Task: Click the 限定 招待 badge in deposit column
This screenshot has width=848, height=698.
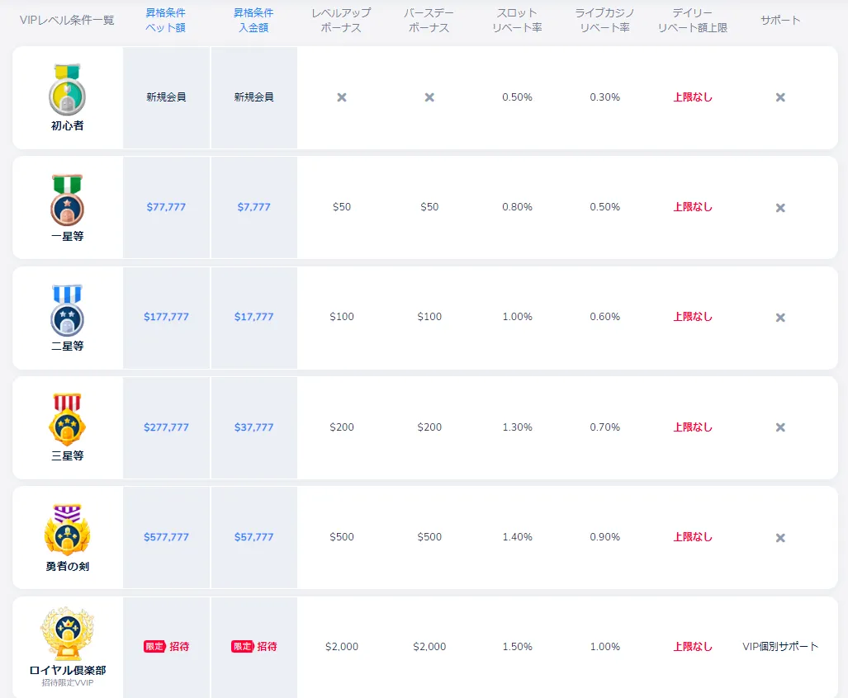Action: (253, 647)
